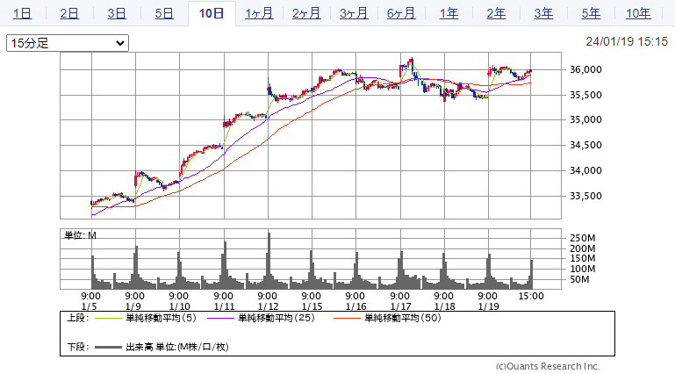This screenshot has height=374, width=675.
Task: Select the 5年 period tab
Action: 591,13
